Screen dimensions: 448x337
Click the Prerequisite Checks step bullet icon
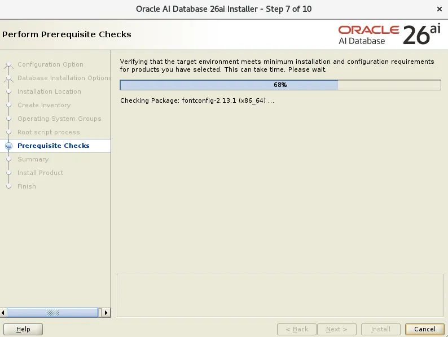(x=9, y=146)
